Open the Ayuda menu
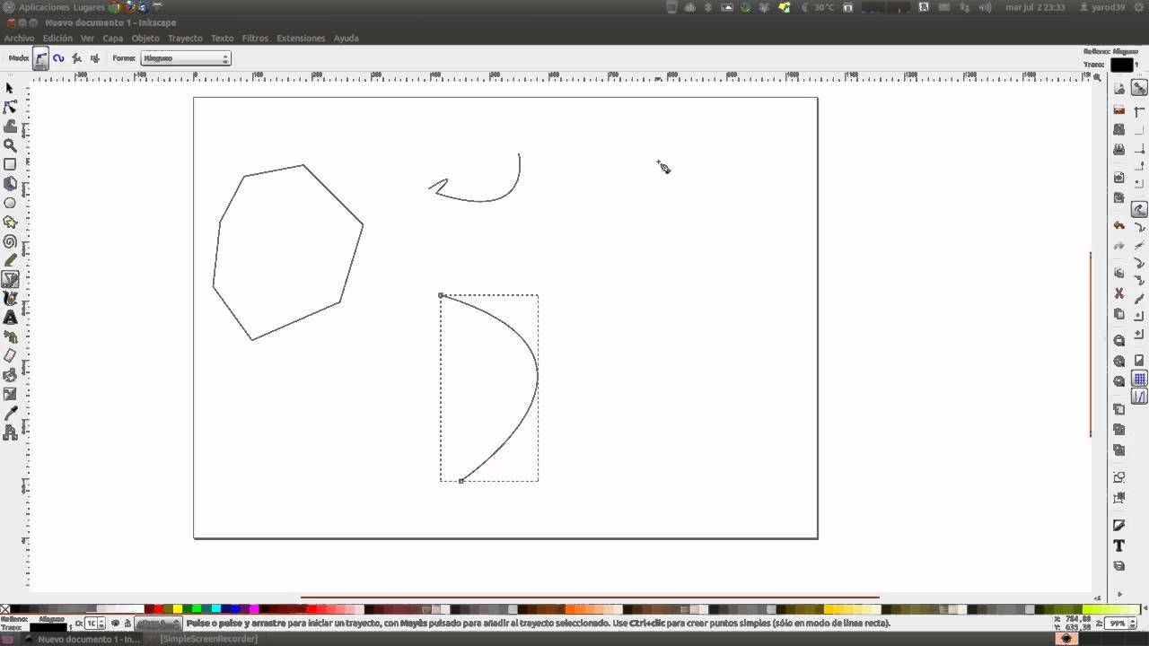This screenshot has height=646, width=1149. (x=346, y=39)
